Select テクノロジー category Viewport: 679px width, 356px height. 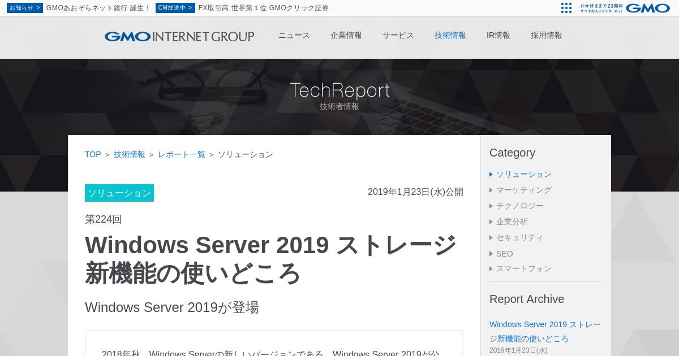click(x=520, y=206)
